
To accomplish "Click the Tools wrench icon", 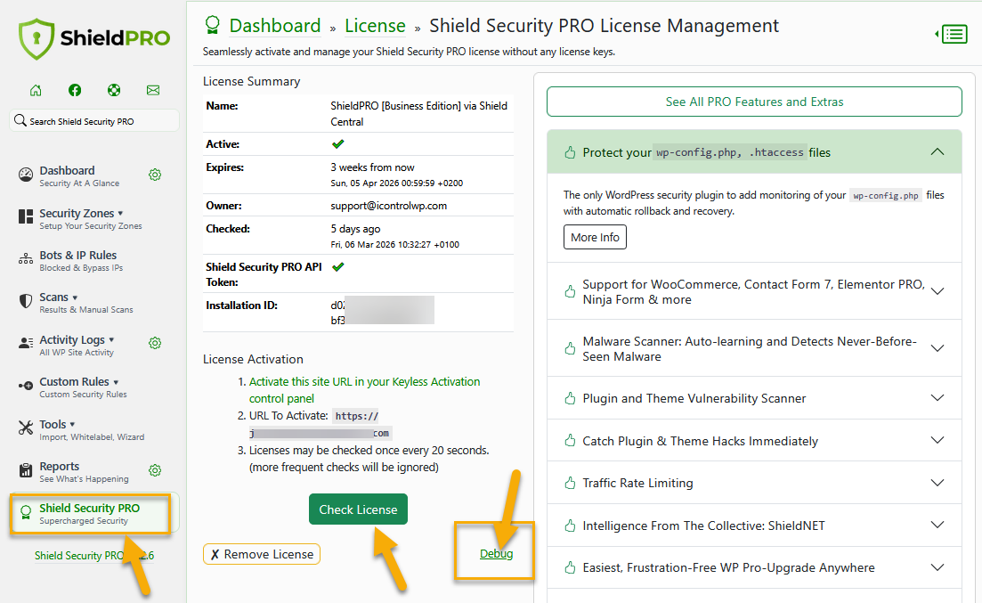I will [x=26, y=428].
